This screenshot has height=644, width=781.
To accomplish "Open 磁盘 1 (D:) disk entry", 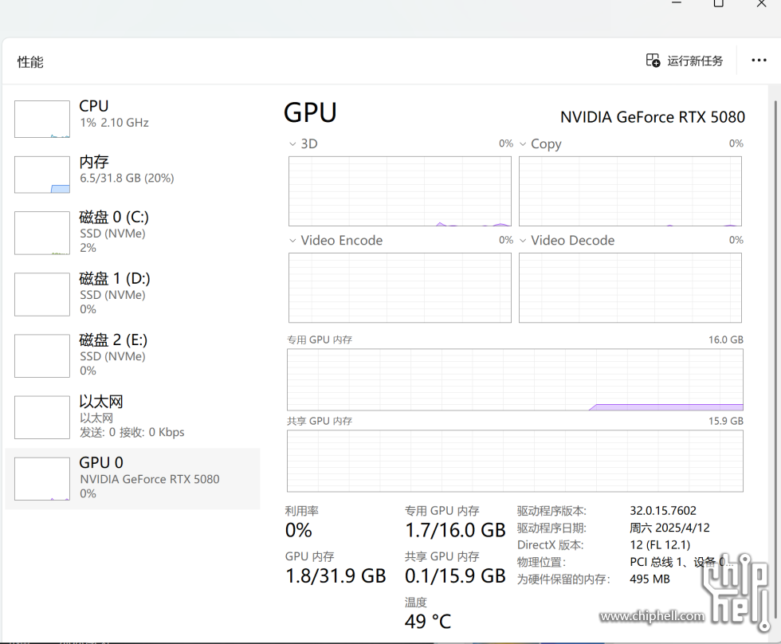I will point(132,294).
